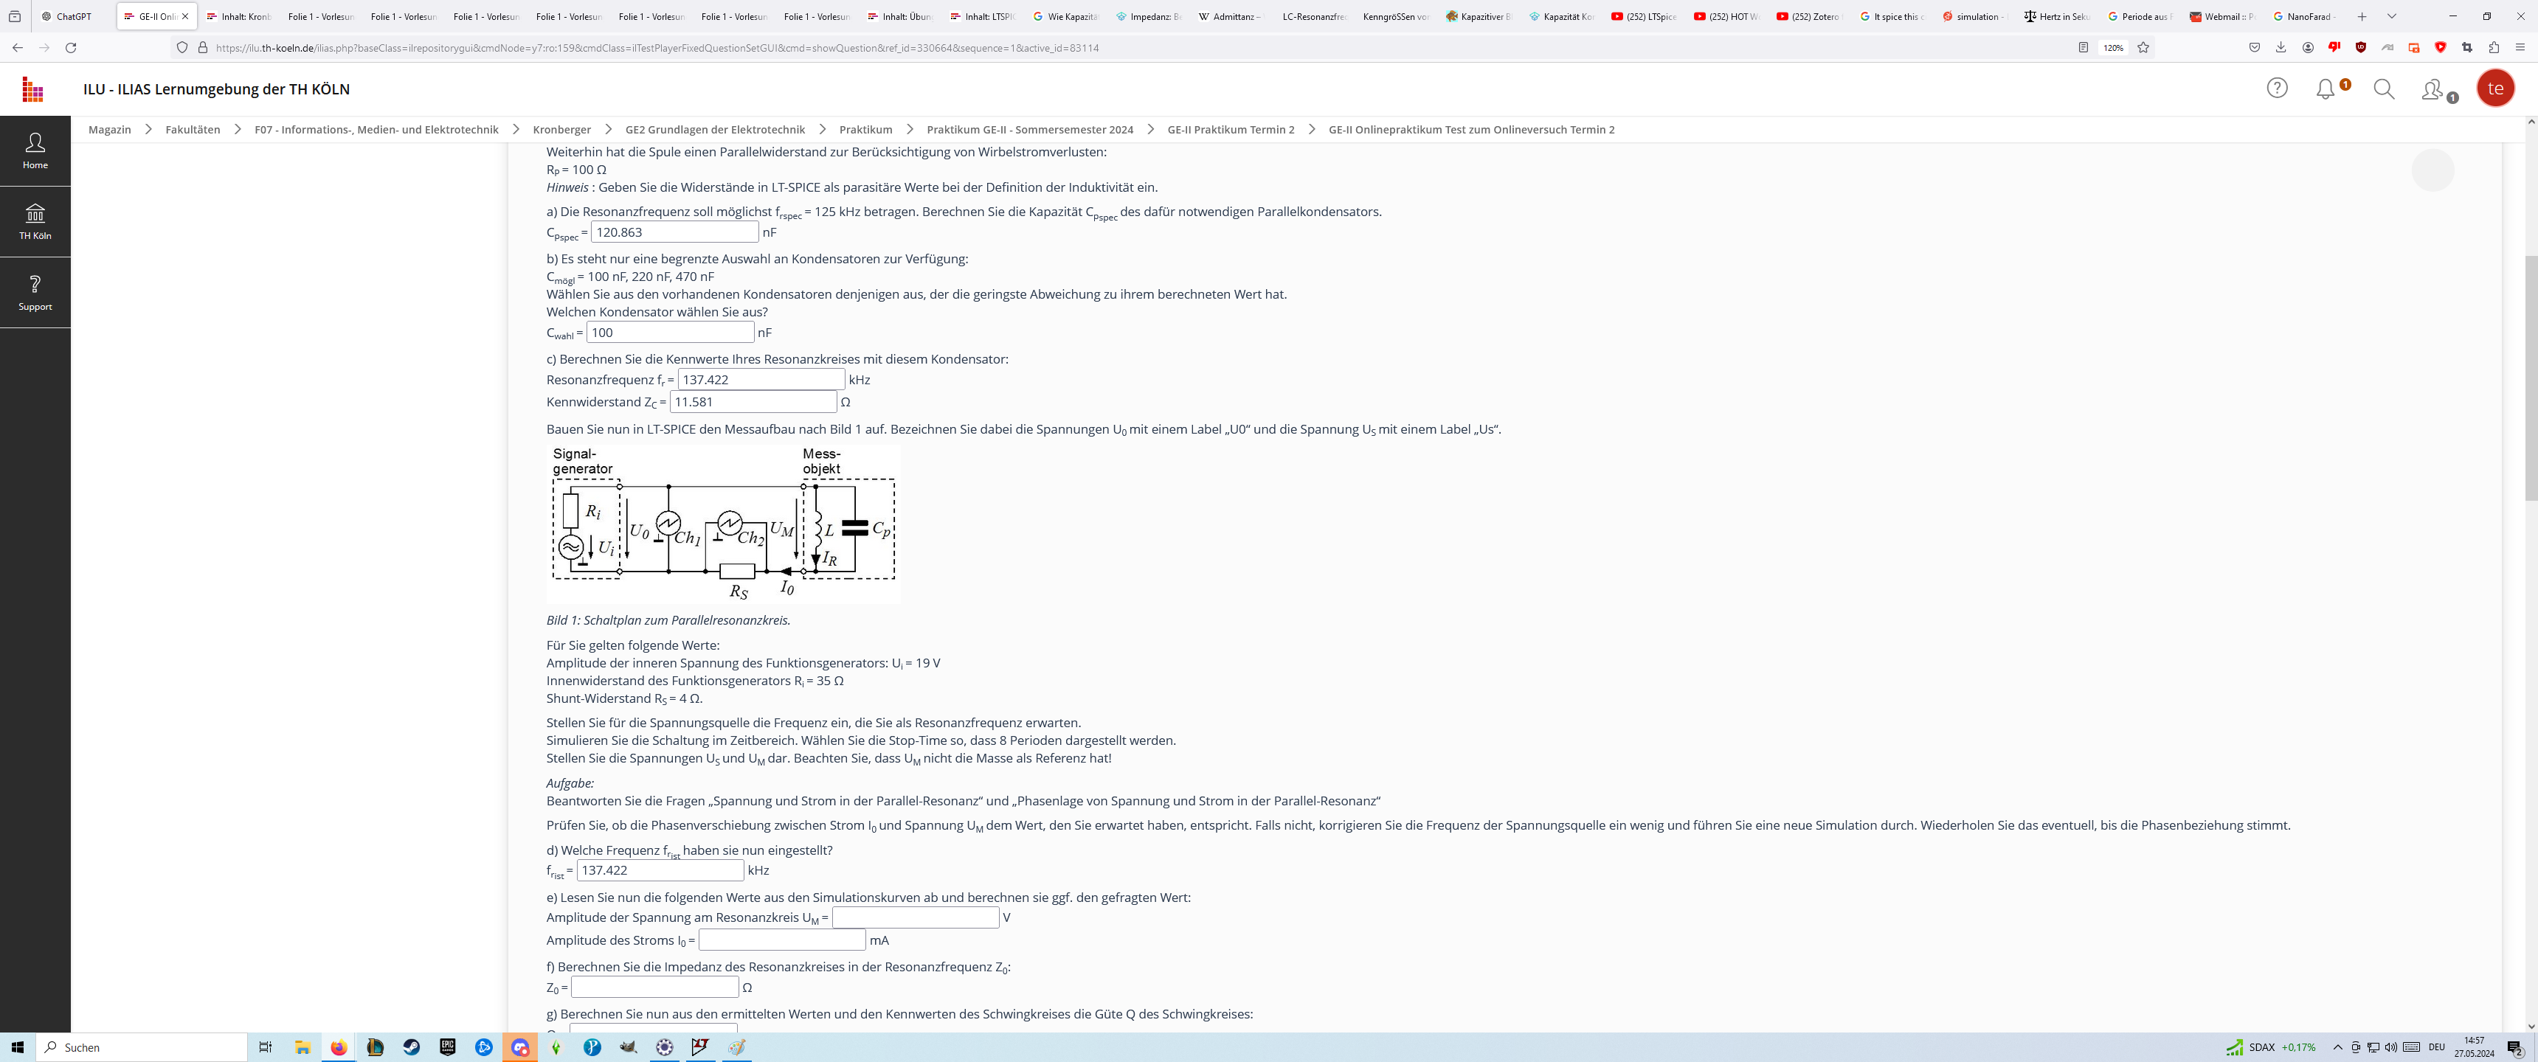Open the red play-shield extension icon
The width and height of the screenshot is (2538, 1062).
click(2441, 47)
